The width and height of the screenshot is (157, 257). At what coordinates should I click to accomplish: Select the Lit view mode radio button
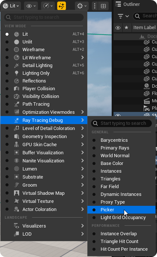point(7,34)
